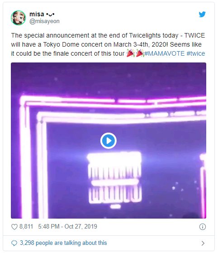Image resolution: width=218 pixels, height=253 pixels.
Task: Play the embedded concert video
Action: [x=109, y=141]
